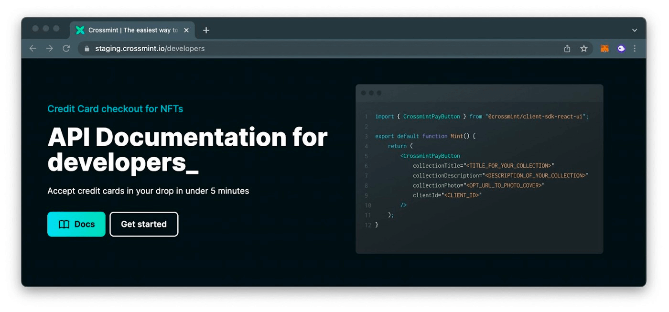This screenshot has height=312, width=669.
Task: Click the collectionTitle code line
Action: (483, 166)
